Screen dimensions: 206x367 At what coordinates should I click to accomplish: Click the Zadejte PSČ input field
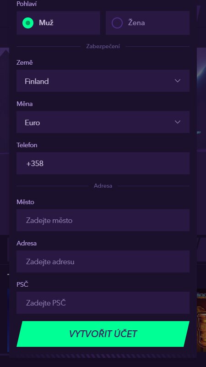(x=103, y=303)
